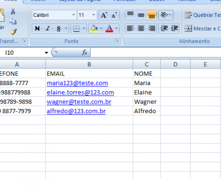Align text right

tap(152, 28)
